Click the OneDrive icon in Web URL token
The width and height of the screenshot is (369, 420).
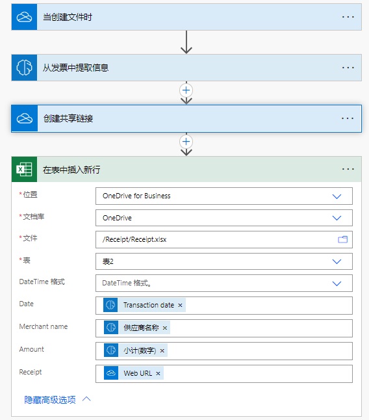pyautogui.click(x=111, y=373)
